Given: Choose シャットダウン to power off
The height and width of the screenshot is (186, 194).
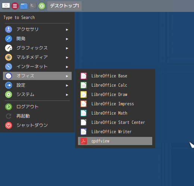Looking at the screenshot, I should click(x=37, y=125).
